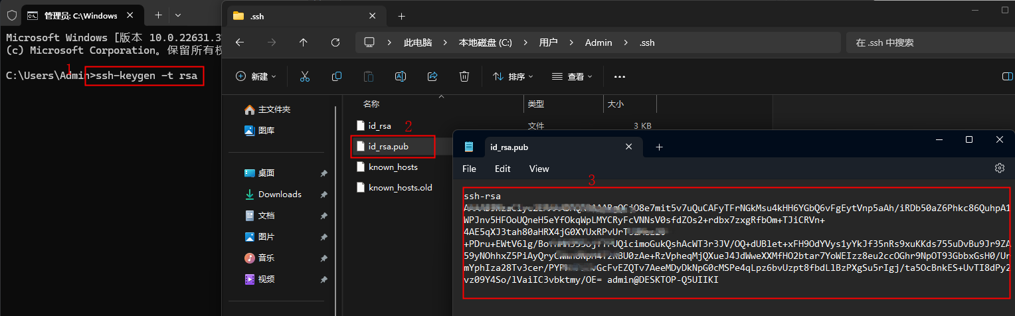Expand the 排序 (Sort) dropdown
This screenshot has width=1015, height=316.
tap(512, 76)
